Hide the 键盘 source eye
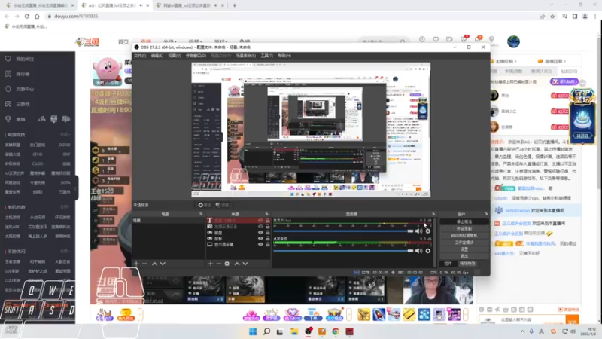This screenshot has width=602, height=339. click(260, 233)
